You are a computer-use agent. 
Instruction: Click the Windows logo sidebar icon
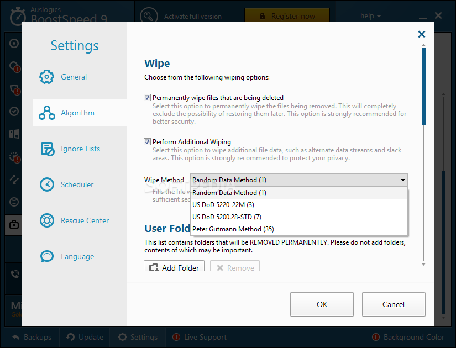click(14, 134)
